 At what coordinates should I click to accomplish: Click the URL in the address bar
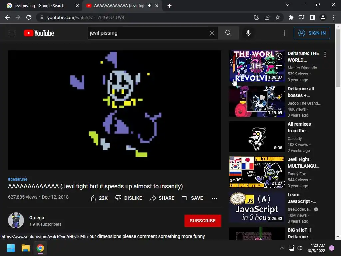coord(86,17)
